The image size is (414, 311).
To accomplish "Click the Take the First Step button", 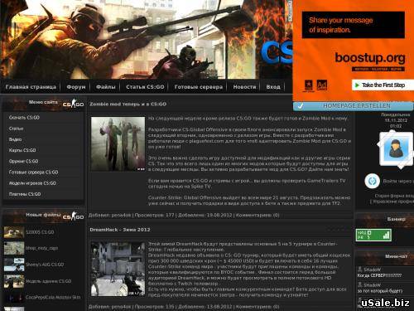I will [383, 85].
